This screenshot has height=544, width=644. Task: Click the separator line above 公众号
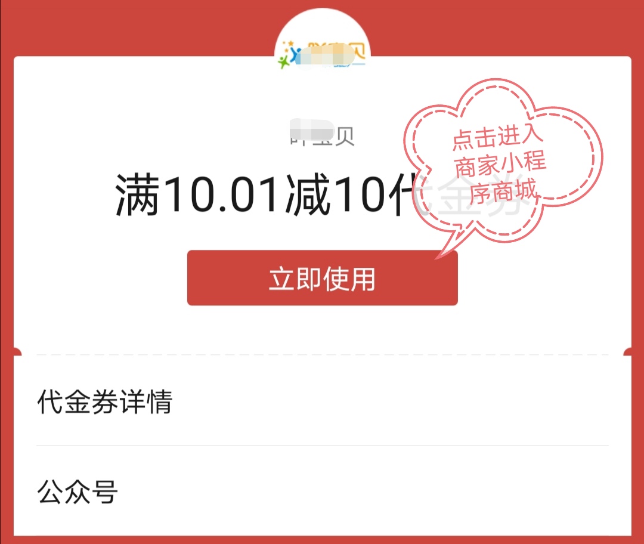click(x=323, y=446)
